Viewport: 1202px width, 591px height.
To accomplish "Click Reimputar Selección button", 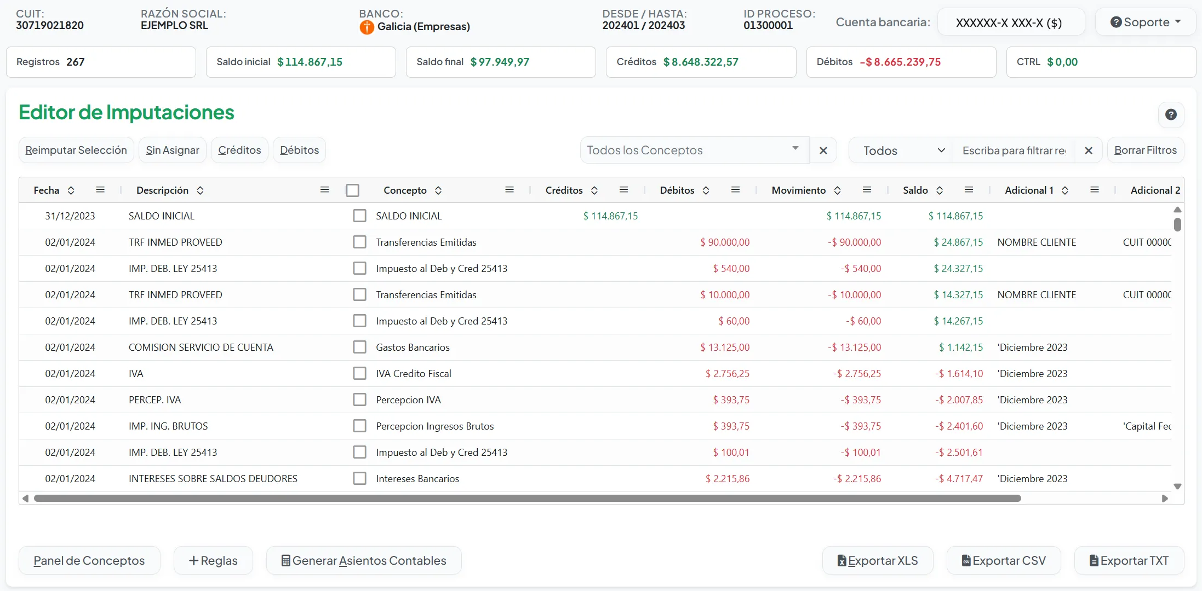I will click(76, 150).
